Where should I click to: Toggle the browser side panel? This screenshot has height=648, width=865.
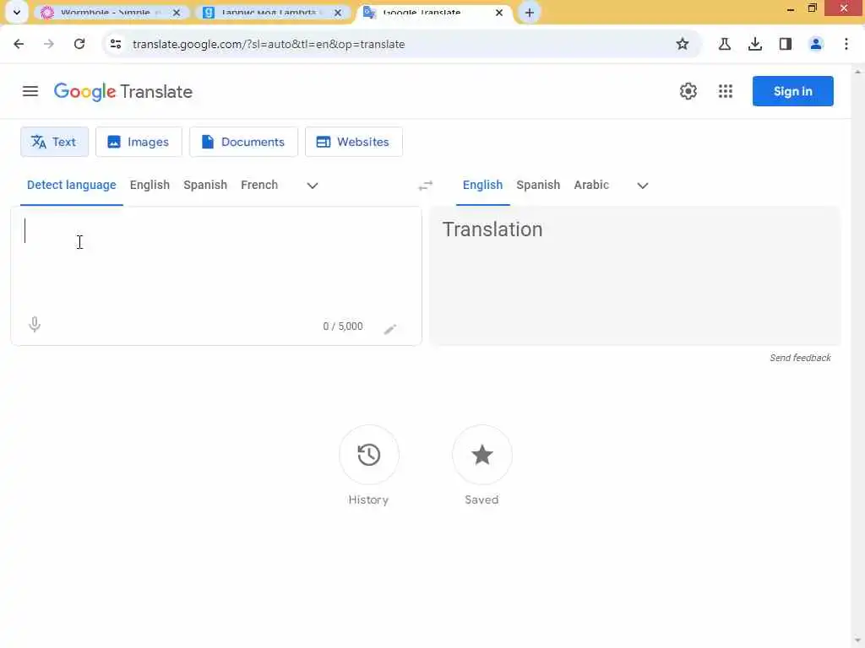click(x=786, y=44)
